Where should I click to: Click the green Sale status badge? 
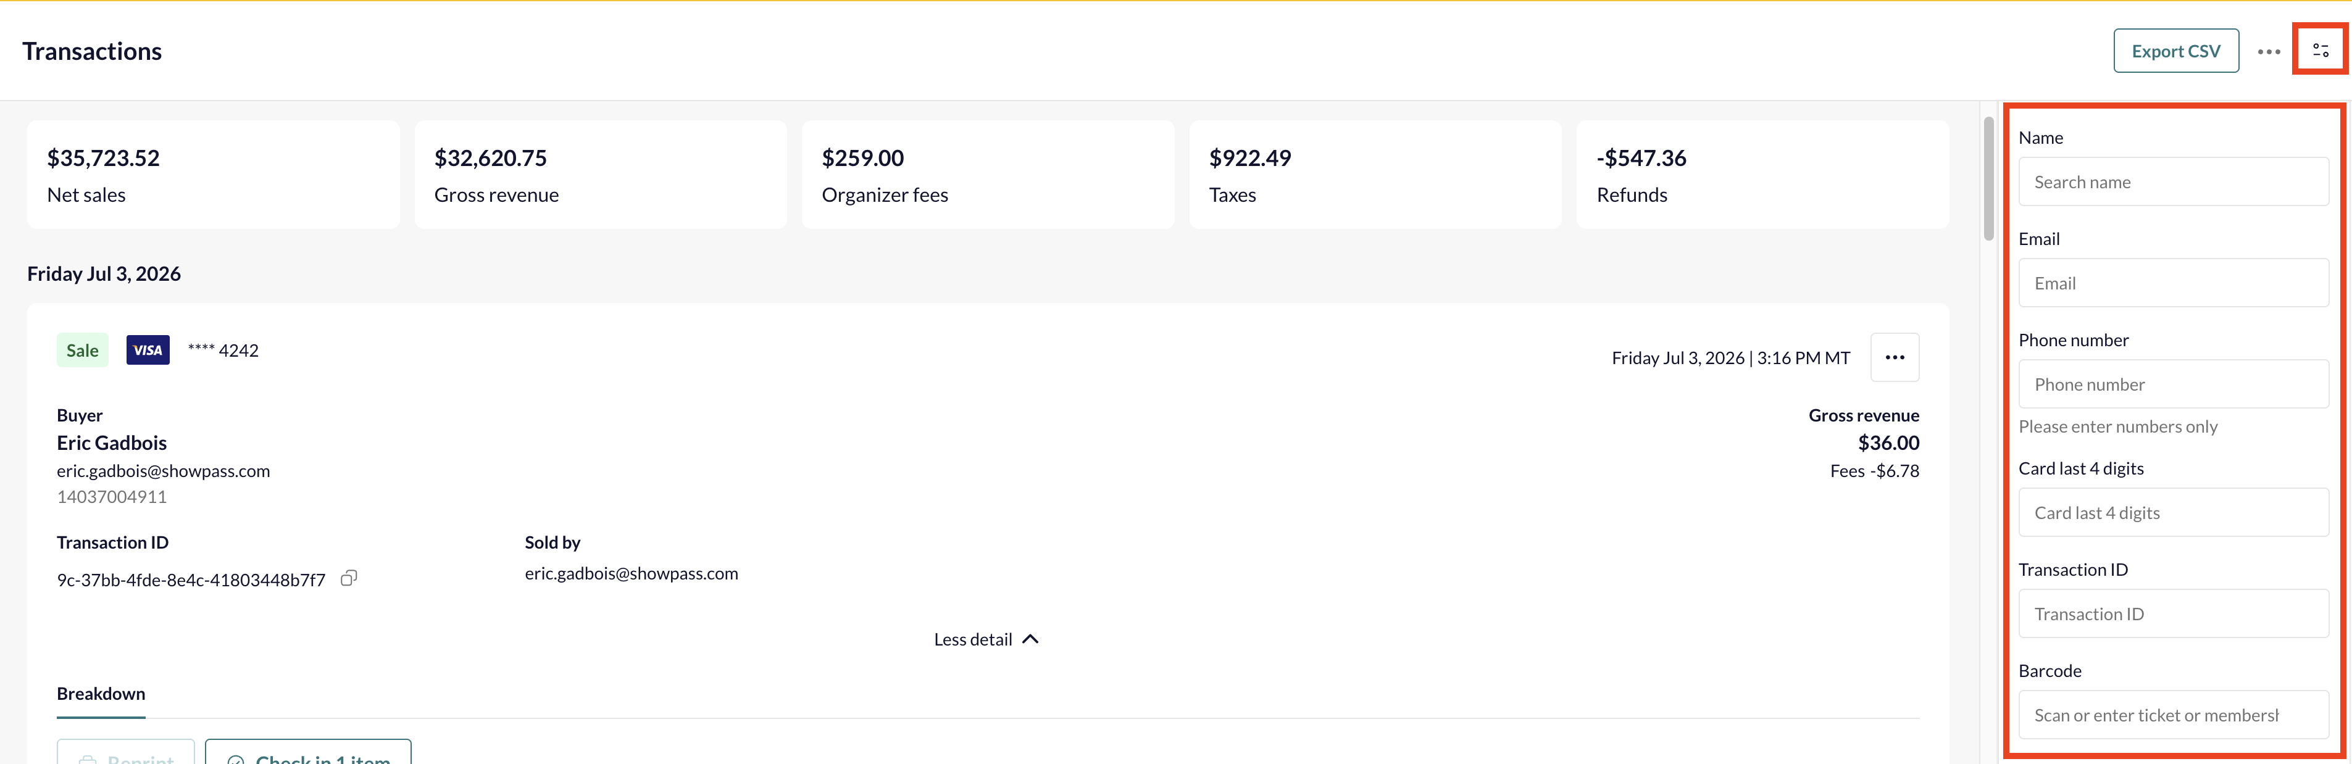pyautogui.click(x=82, y=349)
